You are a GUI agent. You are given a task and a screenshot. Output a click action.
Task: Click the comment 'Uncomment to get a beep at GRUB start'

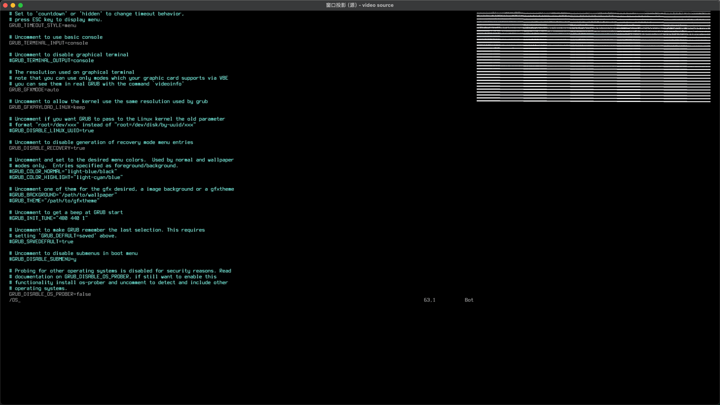click(x=66, y=212)
